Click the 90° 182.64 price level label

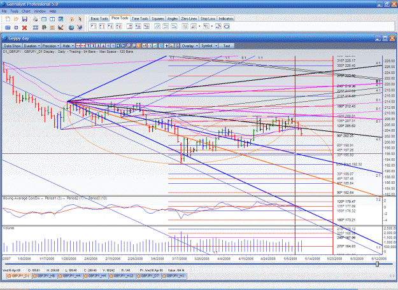click(x=345, y=193)
